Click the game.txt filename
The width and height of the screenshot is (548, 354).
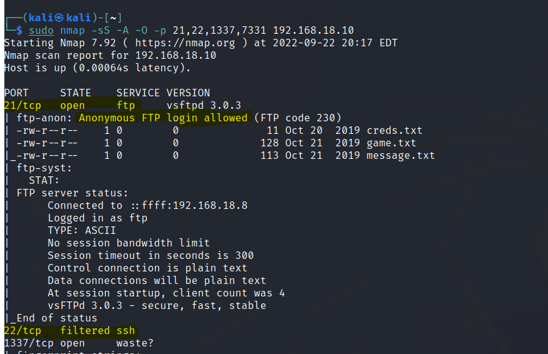[391, 143]
